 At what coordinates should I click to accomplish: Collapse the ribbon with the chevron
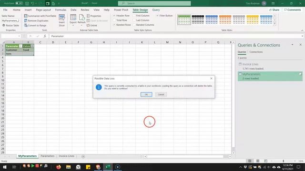pos(302,30)
